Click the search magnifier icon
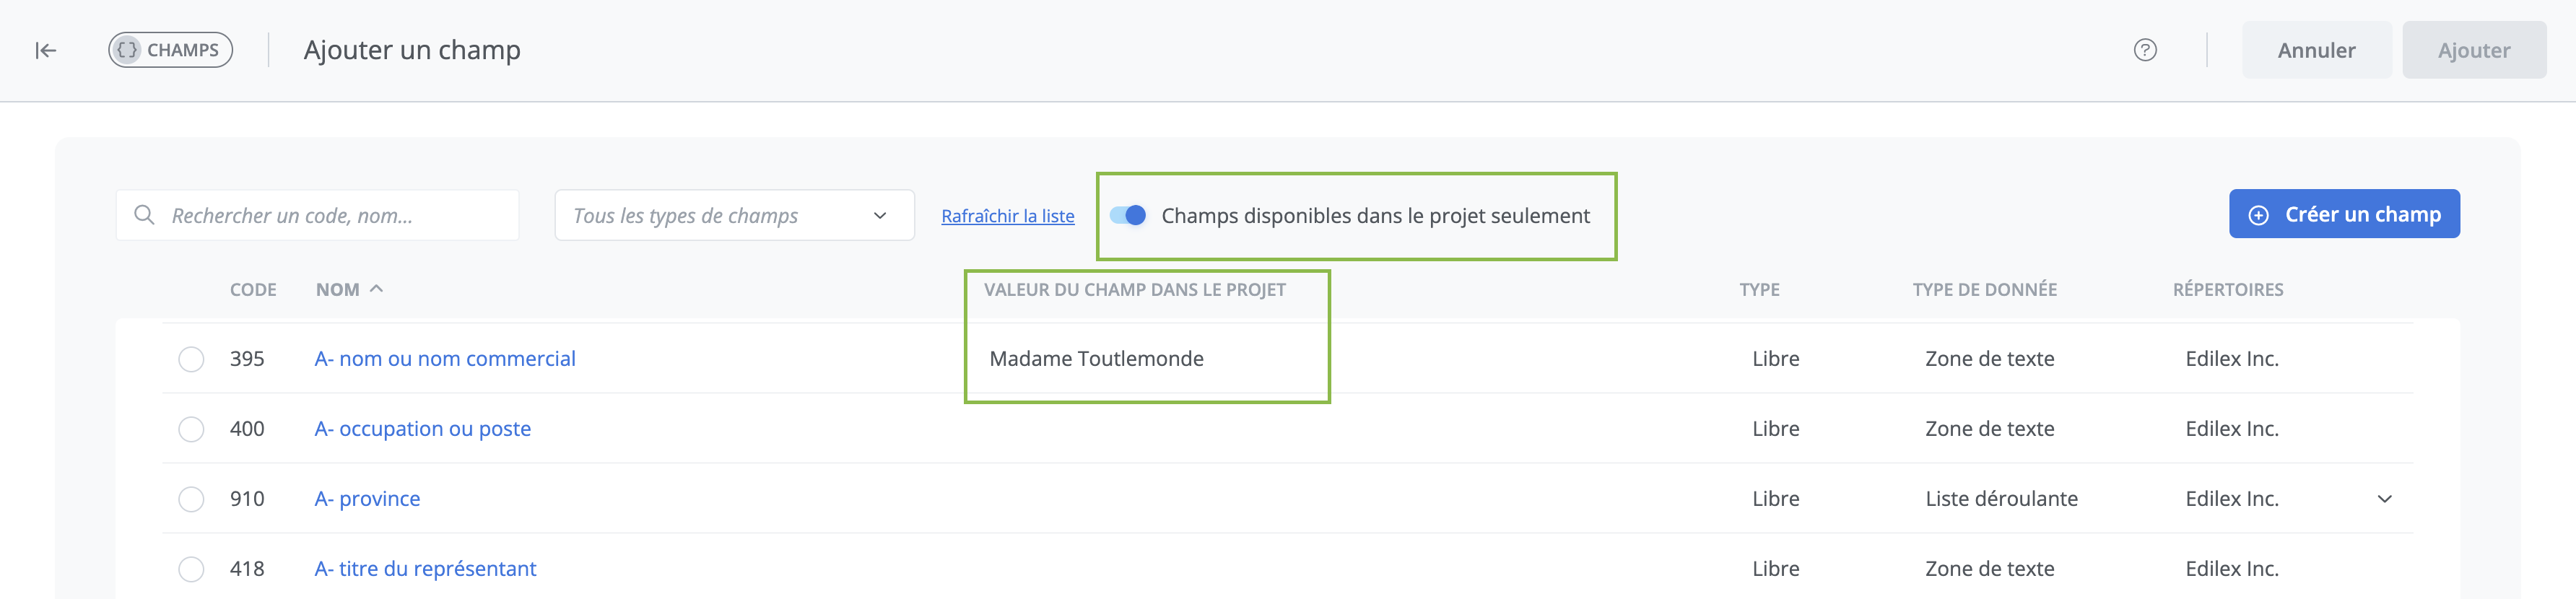This screenshot has height=599, width=2576. click(x=144, y=215)
